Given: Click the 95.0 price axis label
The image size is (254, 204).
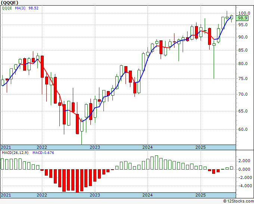Looking at the screenshot, I should click(x=243, y=25).
